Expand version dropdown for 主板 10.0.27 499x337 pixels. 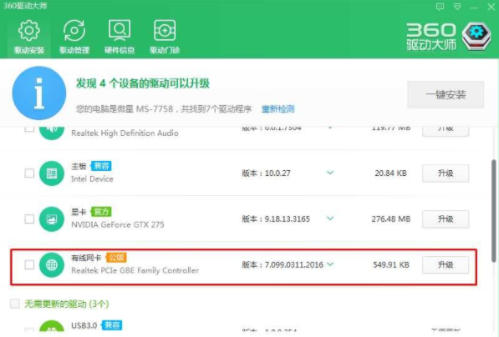(x=330, y=173)
